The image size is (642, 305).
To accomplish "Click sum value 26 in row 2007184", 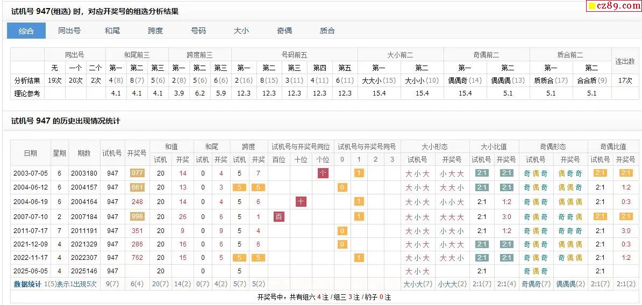I will [x=183, y=217].
